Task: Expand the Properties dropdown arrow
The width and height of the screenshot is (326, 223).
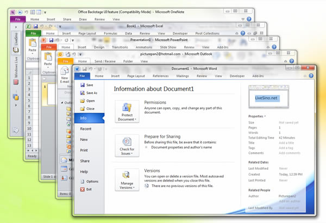Action: click(x=265, y=116)
